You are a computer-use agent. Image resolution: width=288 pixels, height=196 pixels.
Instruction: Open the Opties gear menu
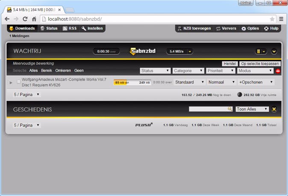pyautogui.click(x=250, y=29)
